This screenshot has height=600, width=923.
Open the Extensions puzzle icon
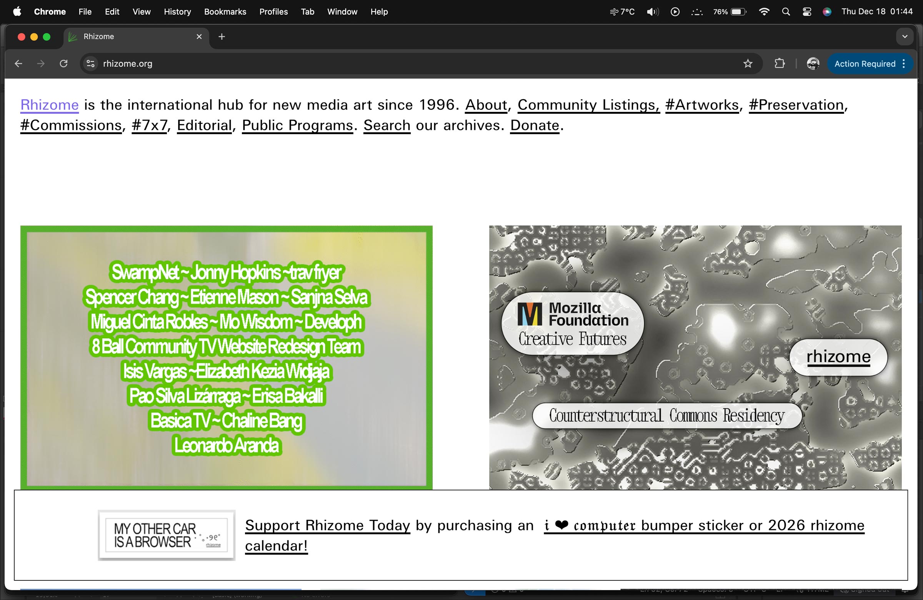tap(779, 63)
